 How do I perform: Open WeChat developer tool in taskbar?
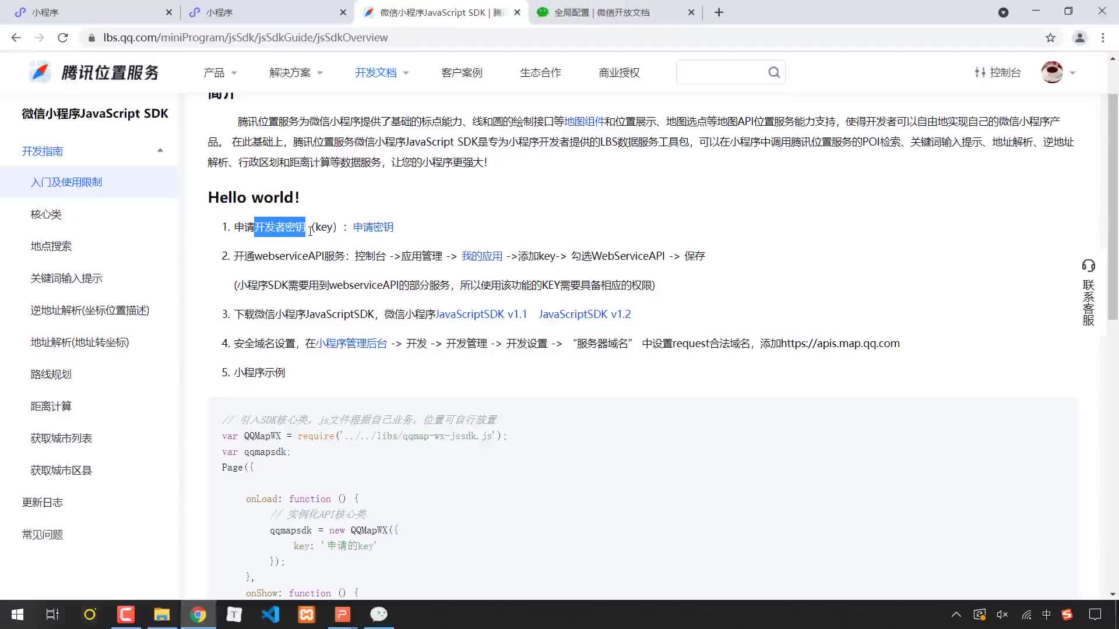click(x=379, y=614)
